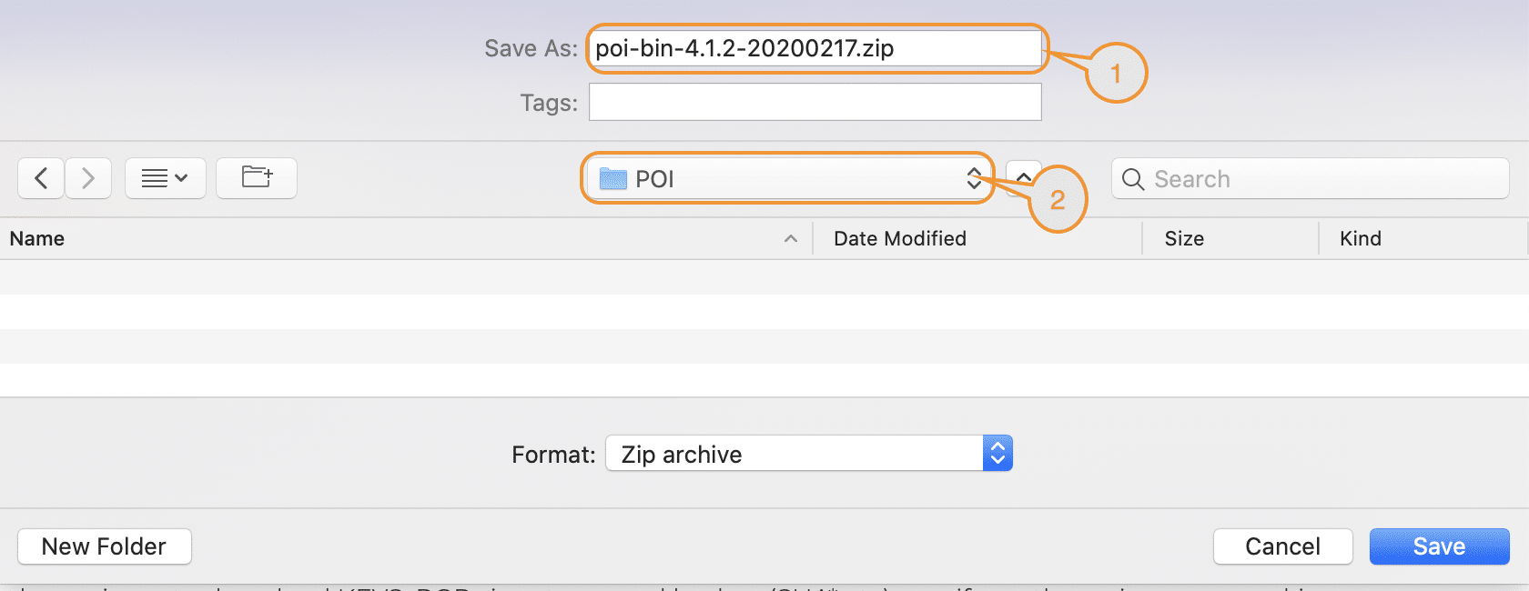Click the blue Save button
The image size is (1529, 591).
(x=1439, y=546)
